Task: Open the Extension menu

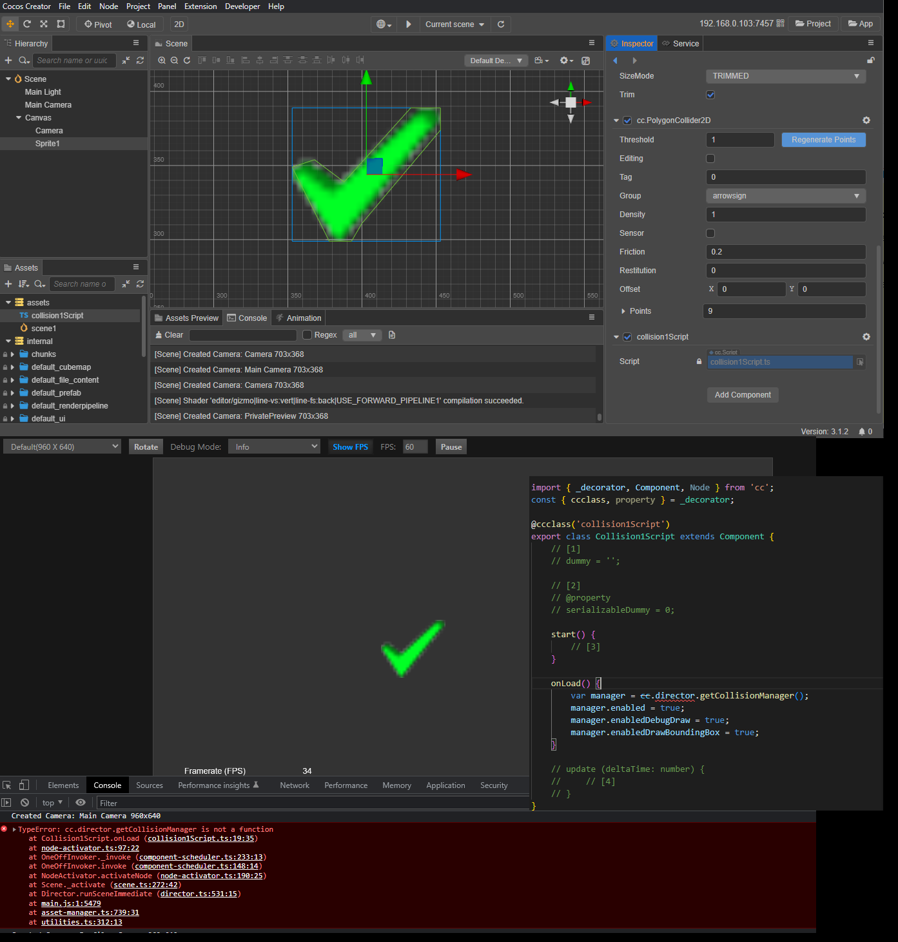Action: click(200, 6)
